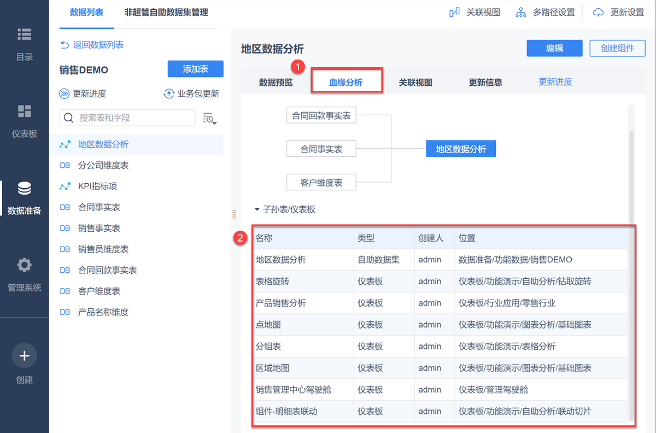Click the 组件-明细表联动 row name
This screenshot has width=656, height=433.
click(x=286, y=411)
